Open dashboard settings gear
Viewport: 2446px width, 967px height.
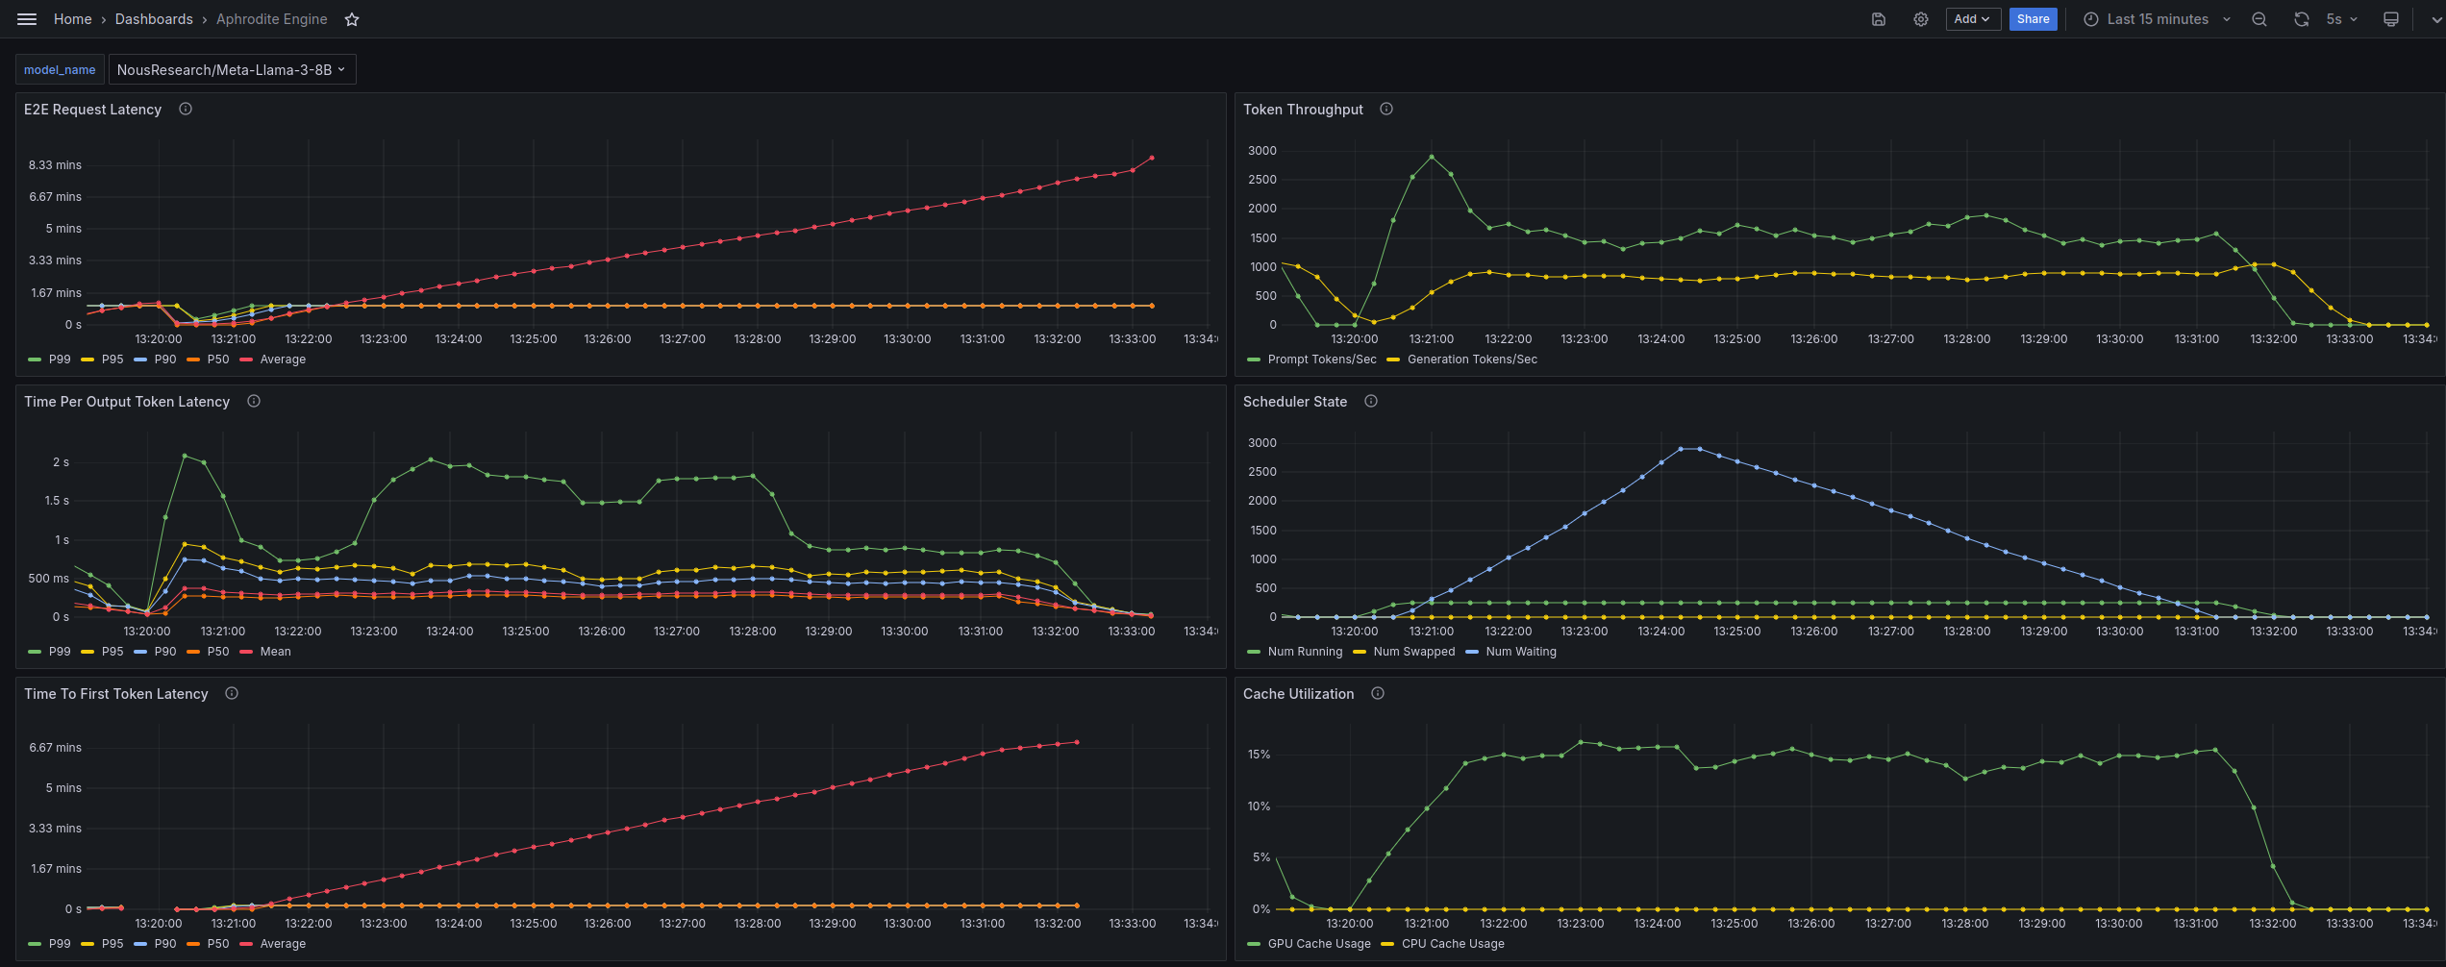click(1921, 19)
